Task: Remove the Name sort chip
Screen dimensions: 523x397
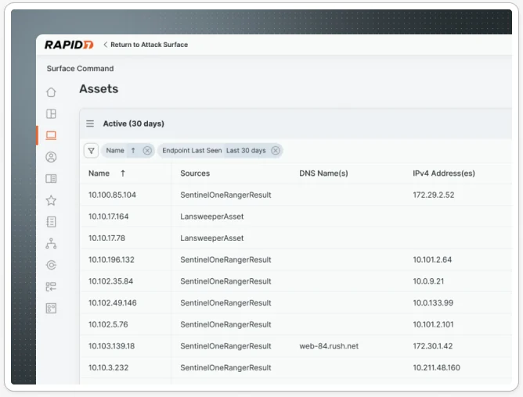Action: point(147,151)
